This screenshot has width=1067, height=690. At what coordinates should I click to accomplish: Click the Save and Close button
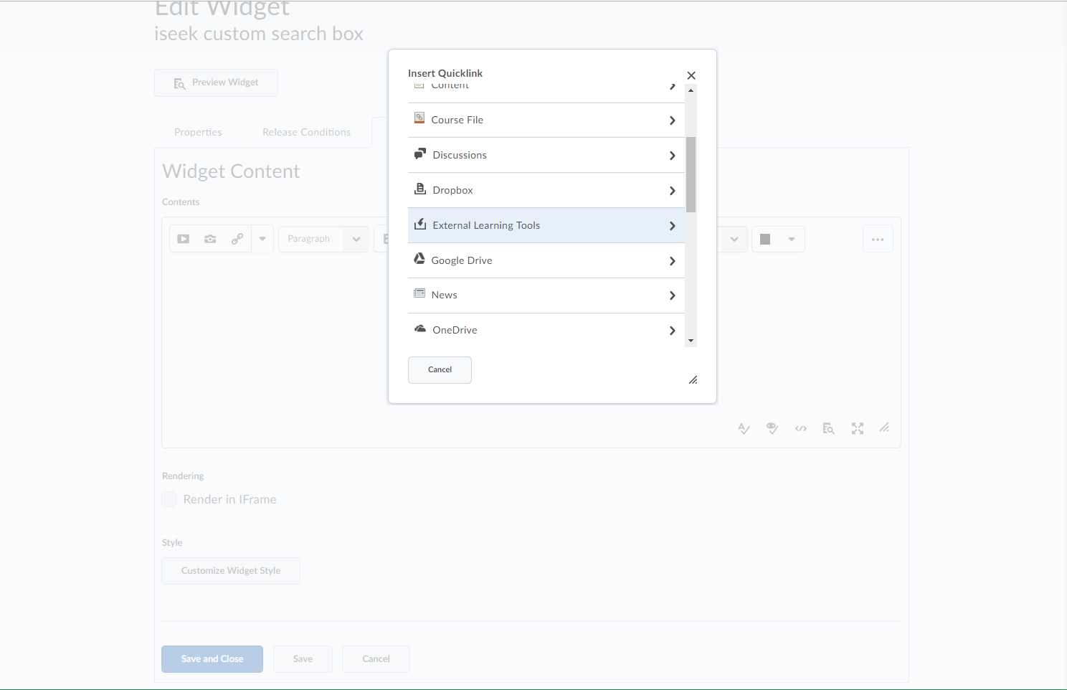212,659
